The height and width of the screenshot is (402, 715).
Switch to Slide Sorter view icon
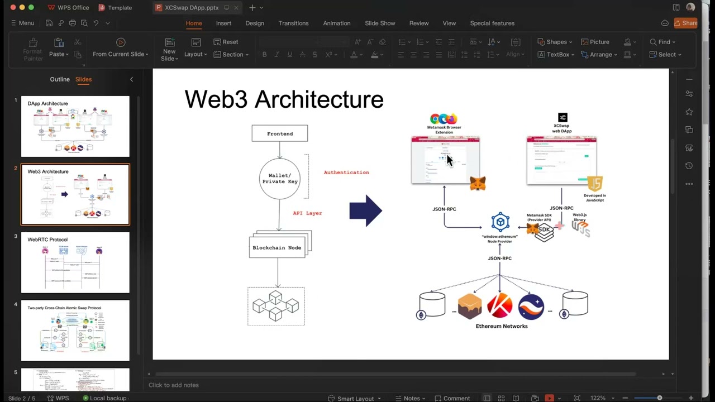(x=501, y=398)
